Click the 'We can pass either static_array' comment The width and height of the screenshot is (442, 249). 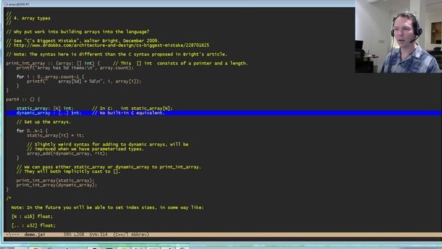[x=109, y=167]
